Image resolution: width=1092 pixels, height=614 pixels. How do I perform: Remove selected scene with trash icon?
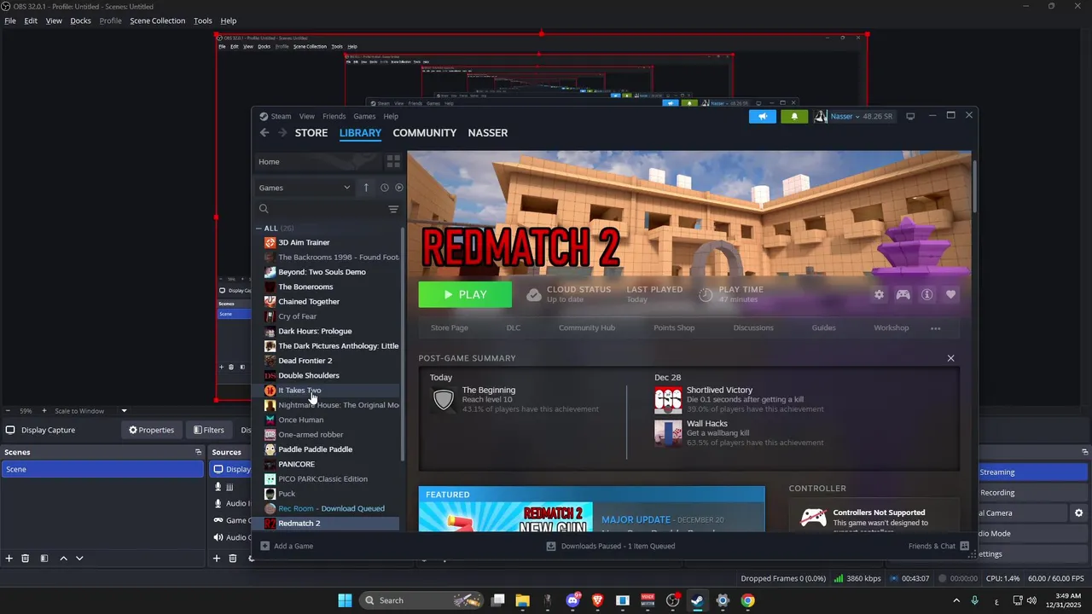coord(26,559)
